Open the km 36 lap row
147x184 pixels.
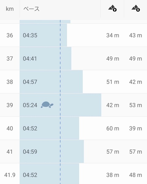[x=73, y=35]
